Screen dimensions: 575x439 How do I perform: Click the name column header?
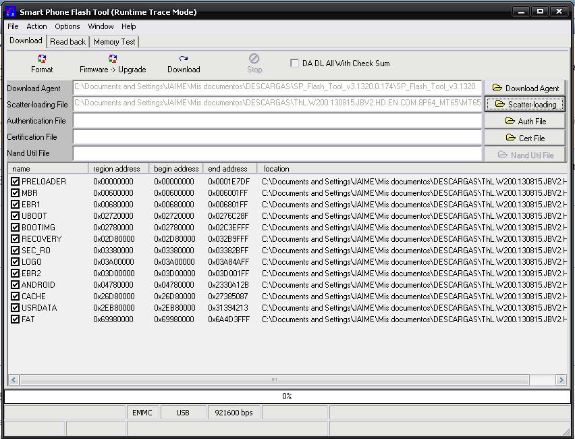(x=48, y=169)
